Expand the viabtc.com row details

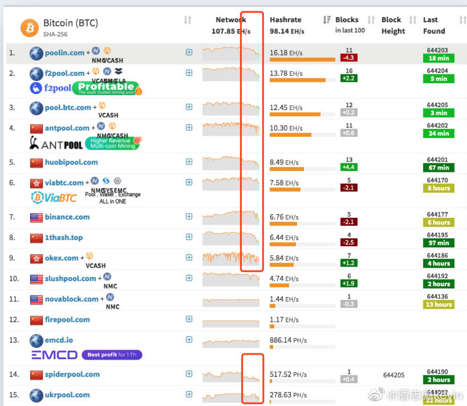coord(189,182)
